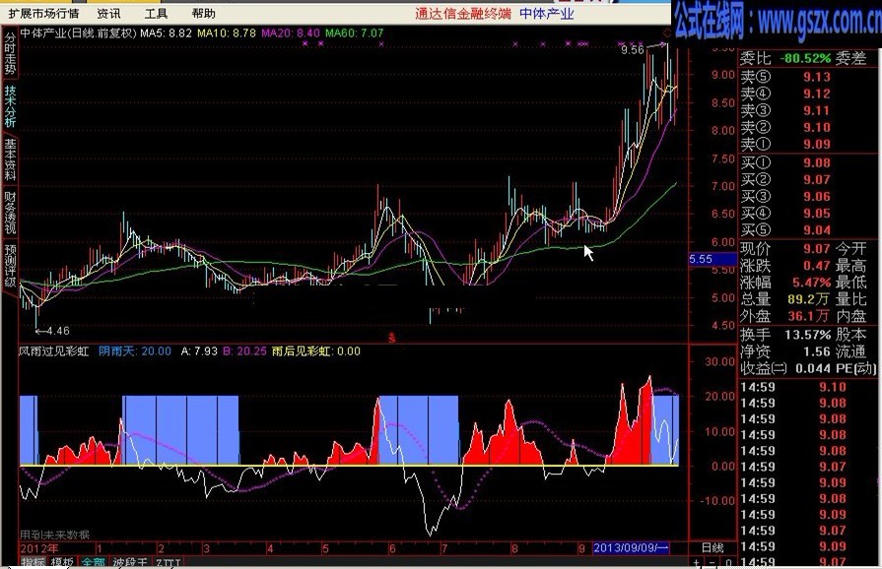Click the first 14:59 trade at 9.10
This screenshot has height=569, width=882.
pyautogui.click(x=792, y=387)
